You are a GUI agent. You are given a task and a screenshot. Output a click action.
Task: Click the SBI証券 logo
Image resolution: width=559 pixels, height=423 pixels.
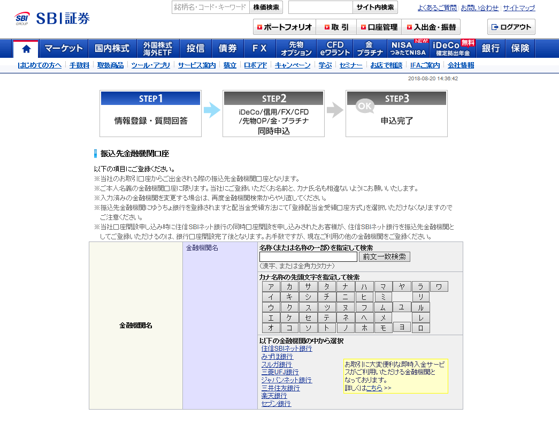click(52, 18)
